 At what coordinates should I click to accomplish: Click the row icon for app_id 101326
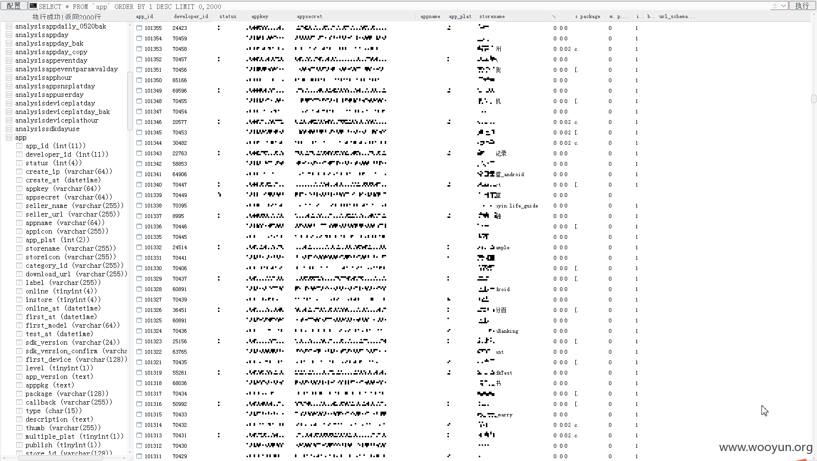[x=139, y=310]
